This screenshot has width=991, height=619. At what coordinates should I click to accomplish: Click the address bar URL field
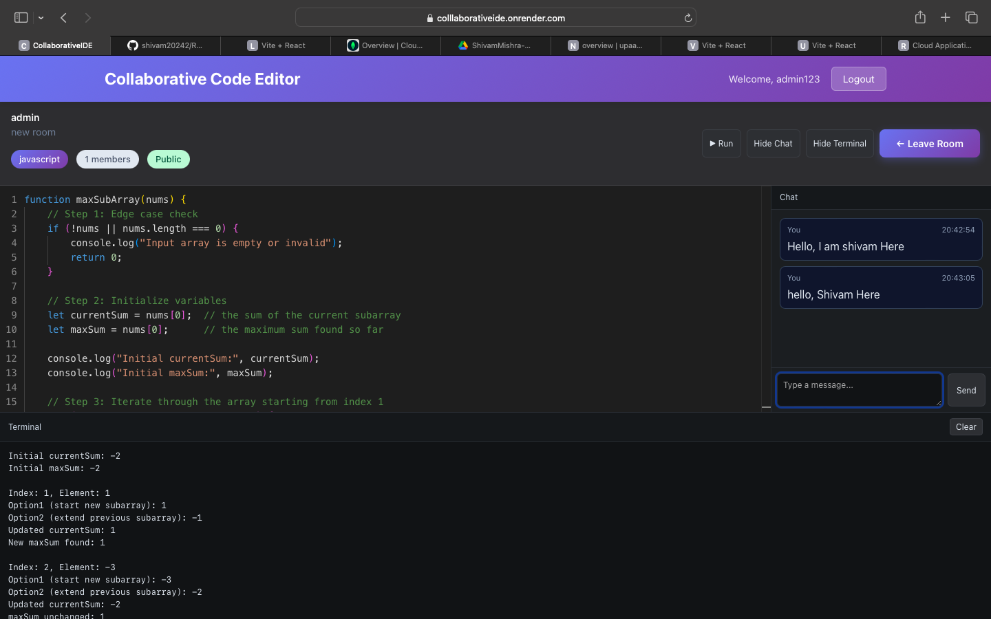coord(495,18)
